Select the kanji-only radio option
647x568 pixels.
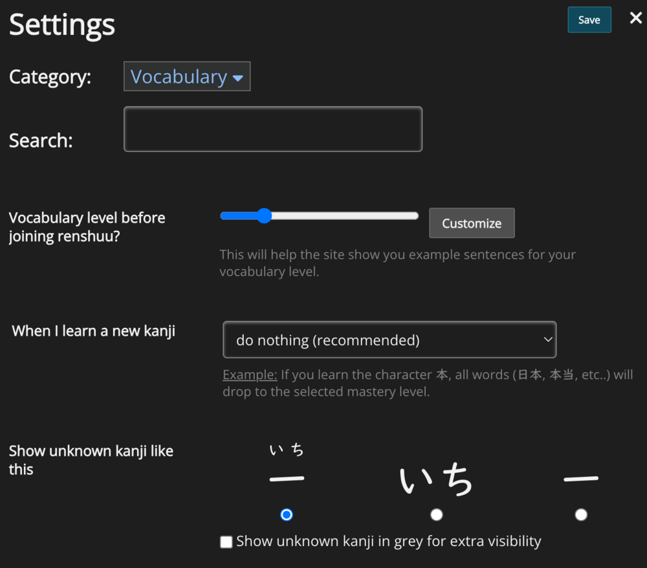pyautogui.click(x=581, y=514)
